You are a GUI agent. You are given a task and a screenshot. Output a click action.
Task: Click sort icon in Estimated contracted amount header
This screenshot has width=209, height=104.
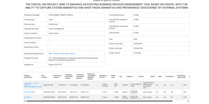tap(74, 76)
